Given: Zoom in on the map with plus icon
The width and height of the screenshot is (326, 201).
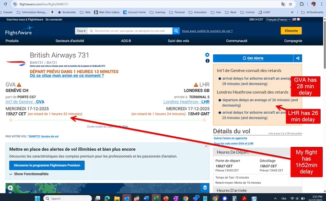Looking at the screenshot, I should pyautogui.click(x=10, y=188).
